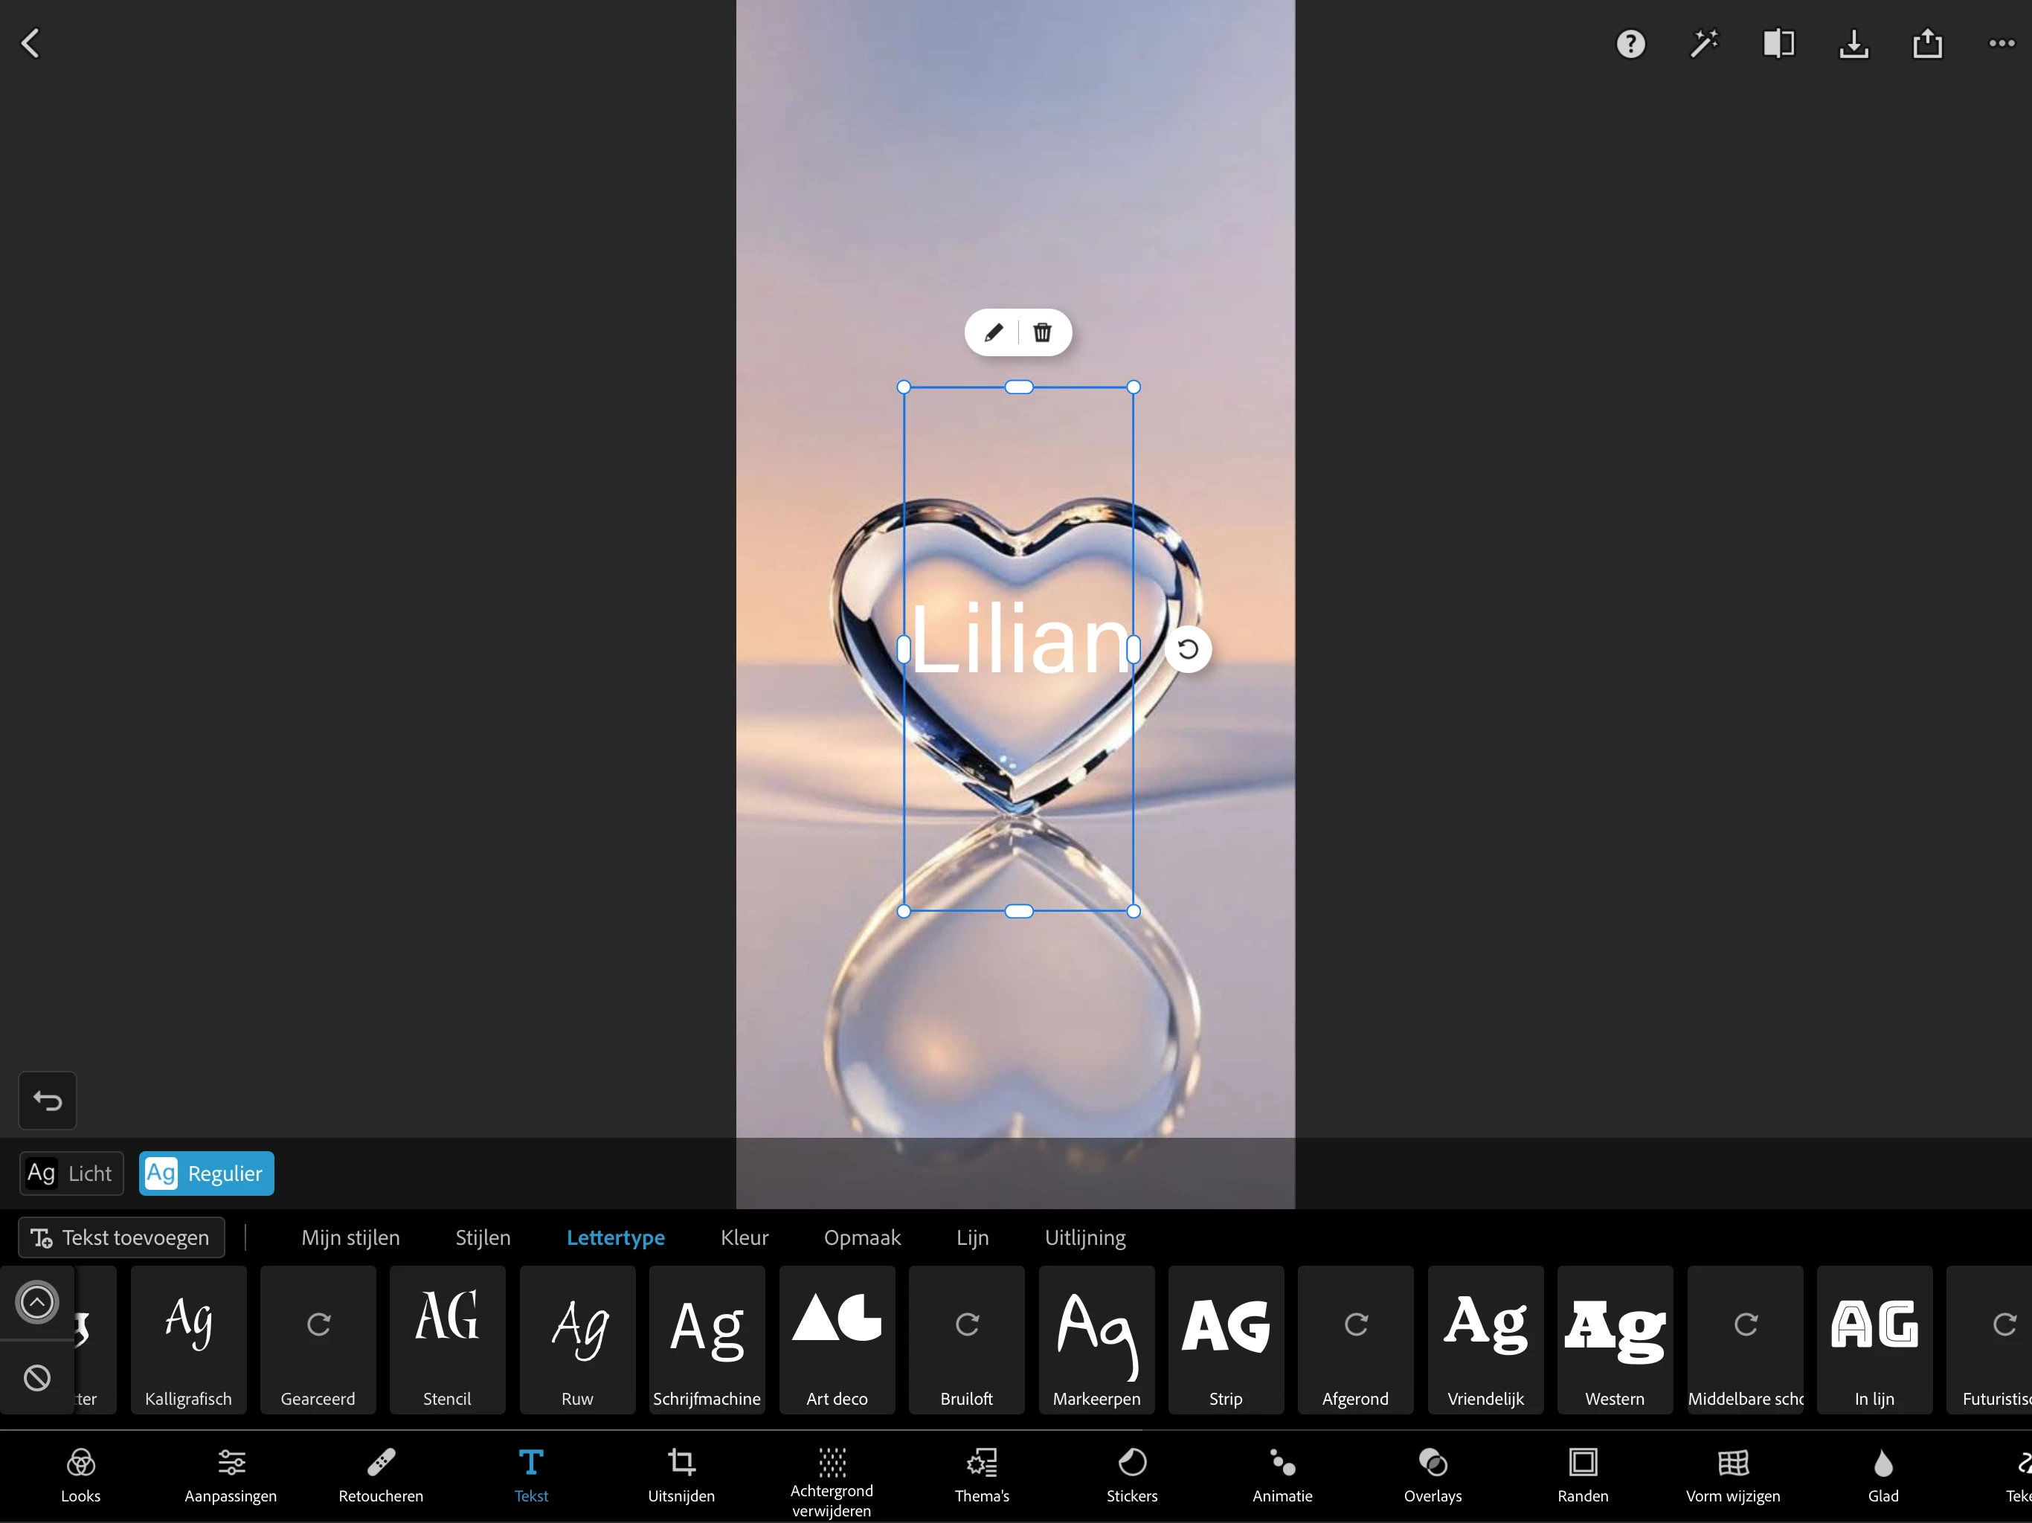
Task: Choose the Western font thumbnail
Action: [1614, 1339]
